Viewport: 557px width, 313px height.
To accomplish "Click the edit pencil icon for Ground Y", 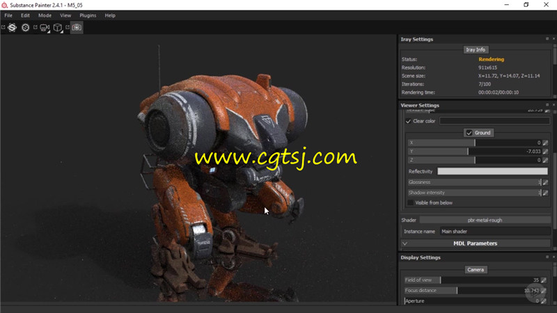I will (x=545, y=152).
